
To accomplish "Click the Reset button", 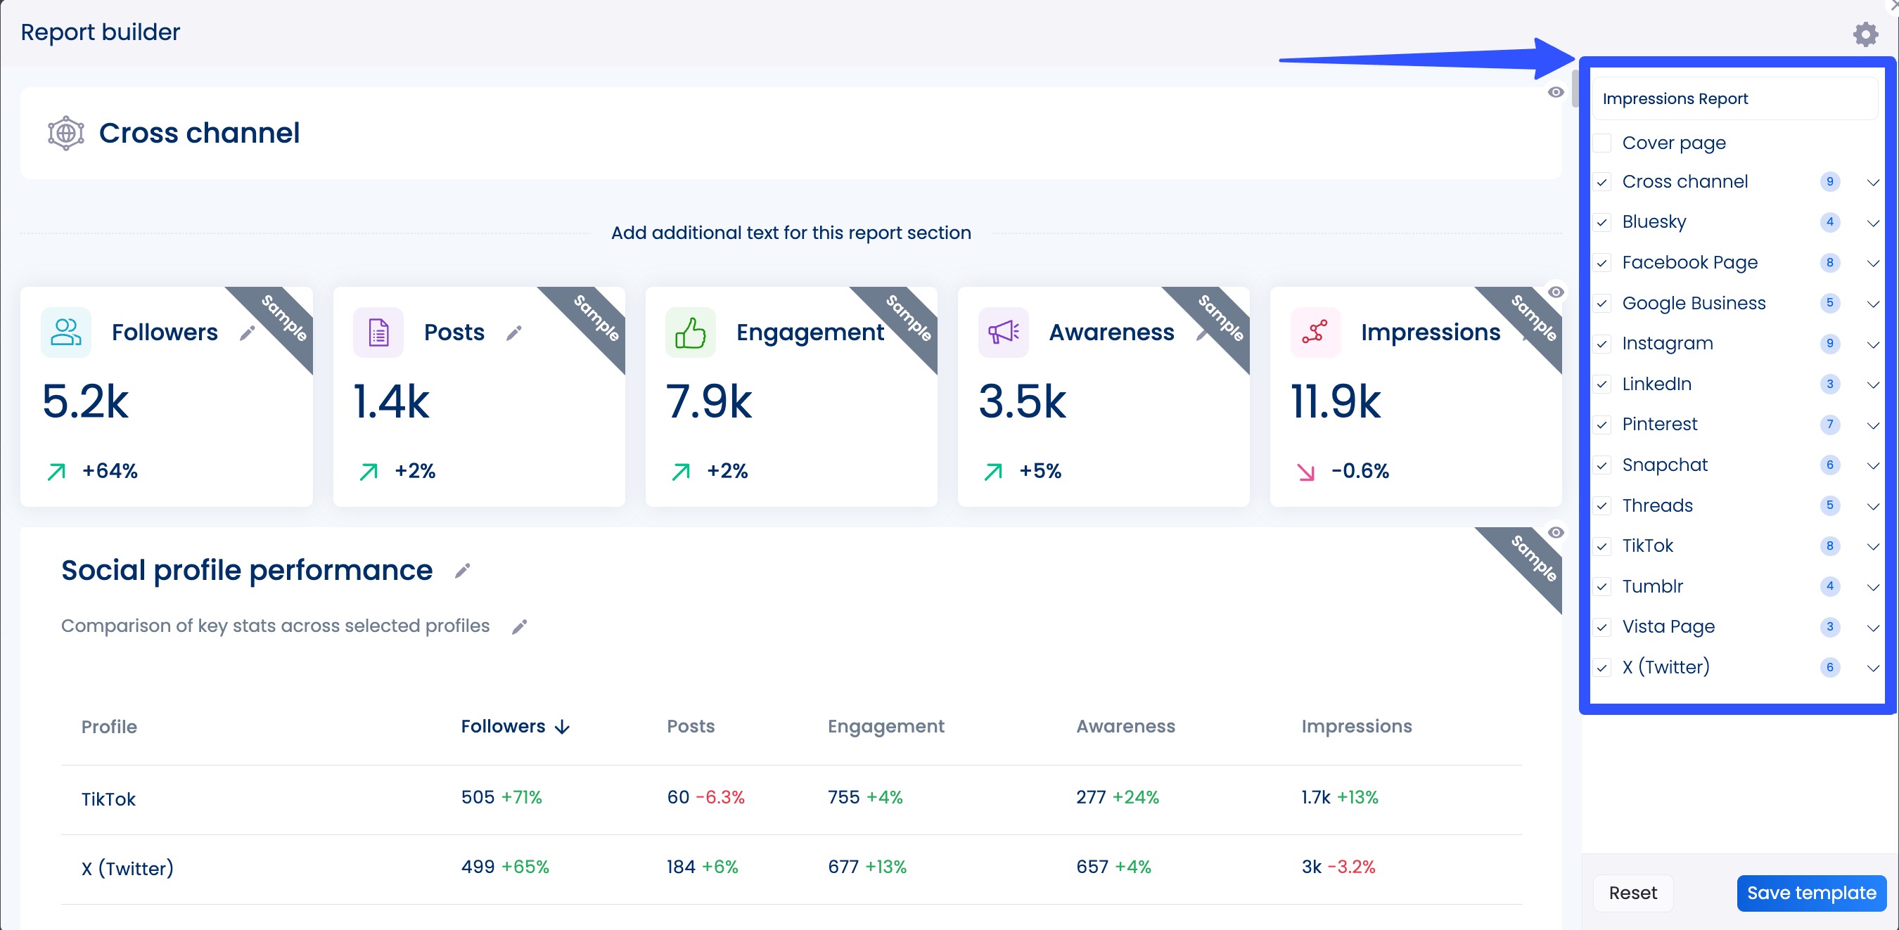I will pos(1633,893).
